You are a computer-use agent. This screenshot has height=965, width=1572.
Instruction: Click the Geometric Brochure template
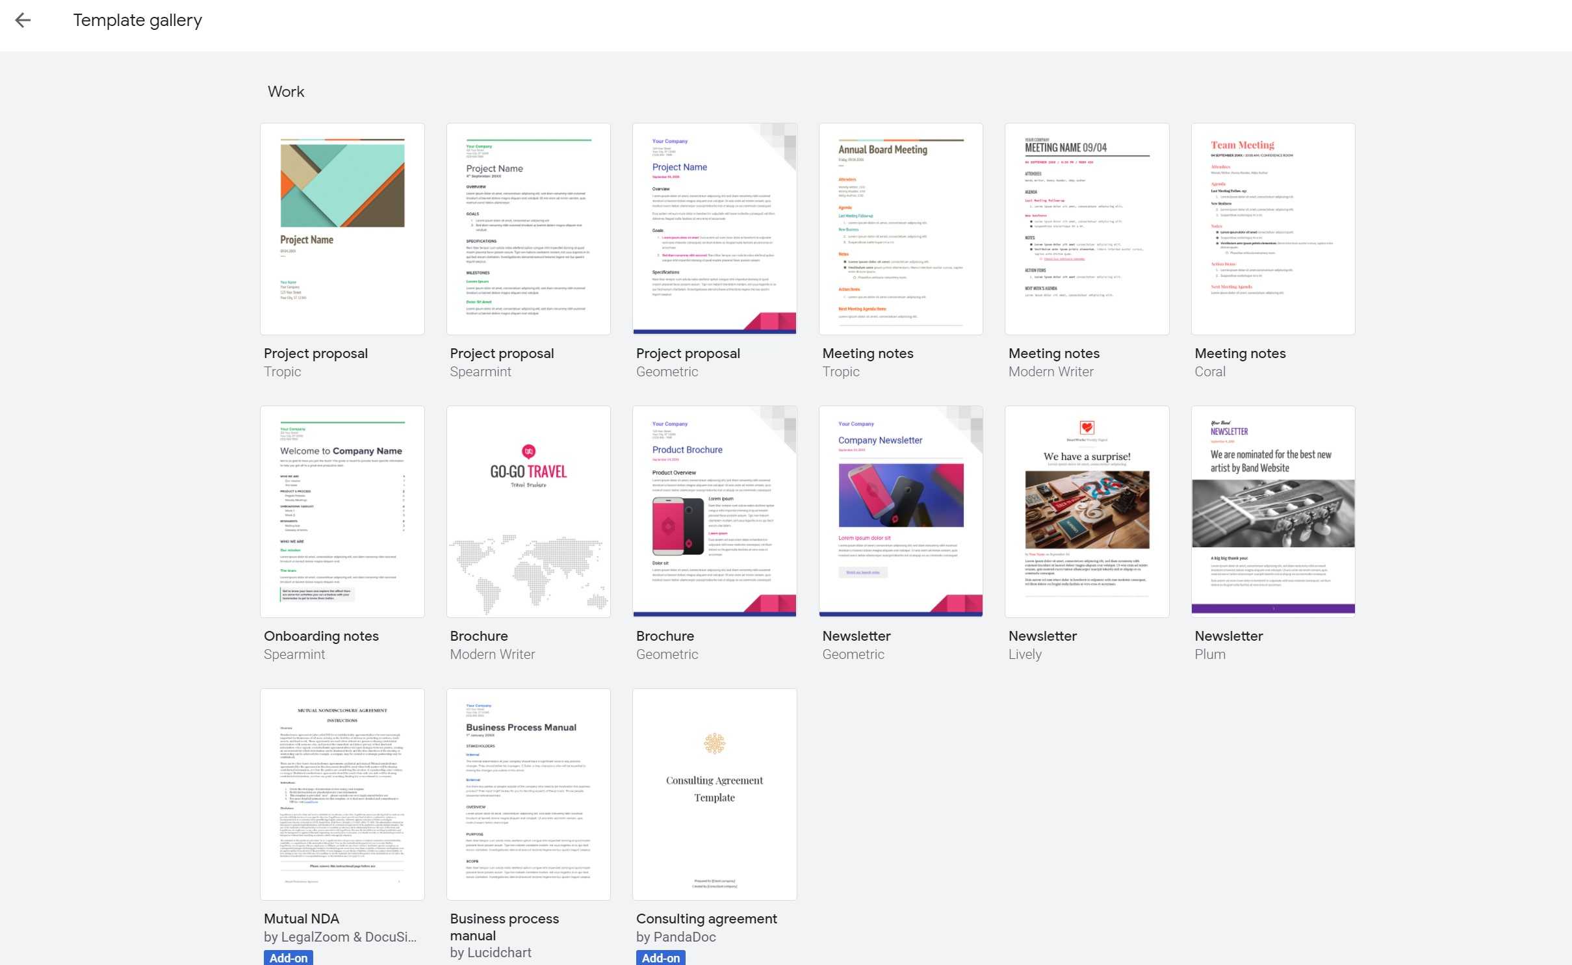click(714, 512)
